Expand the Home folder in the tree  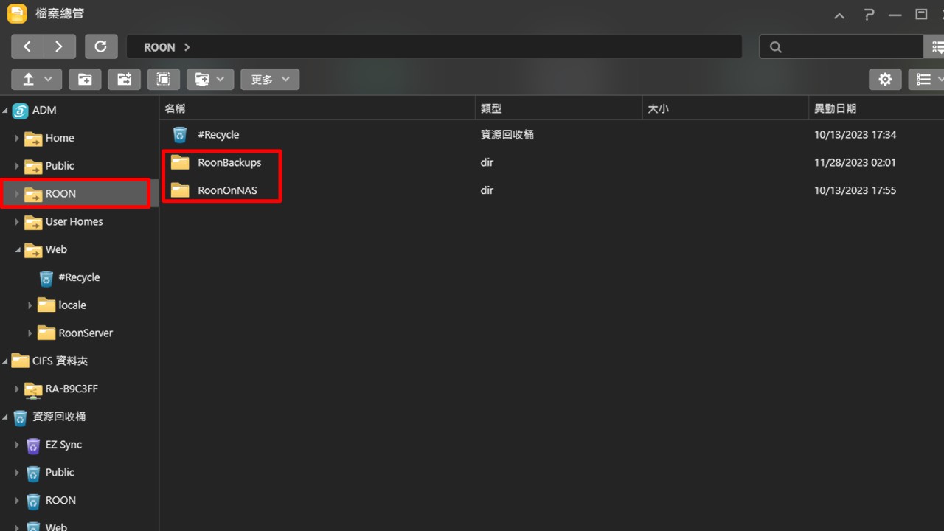17,138
